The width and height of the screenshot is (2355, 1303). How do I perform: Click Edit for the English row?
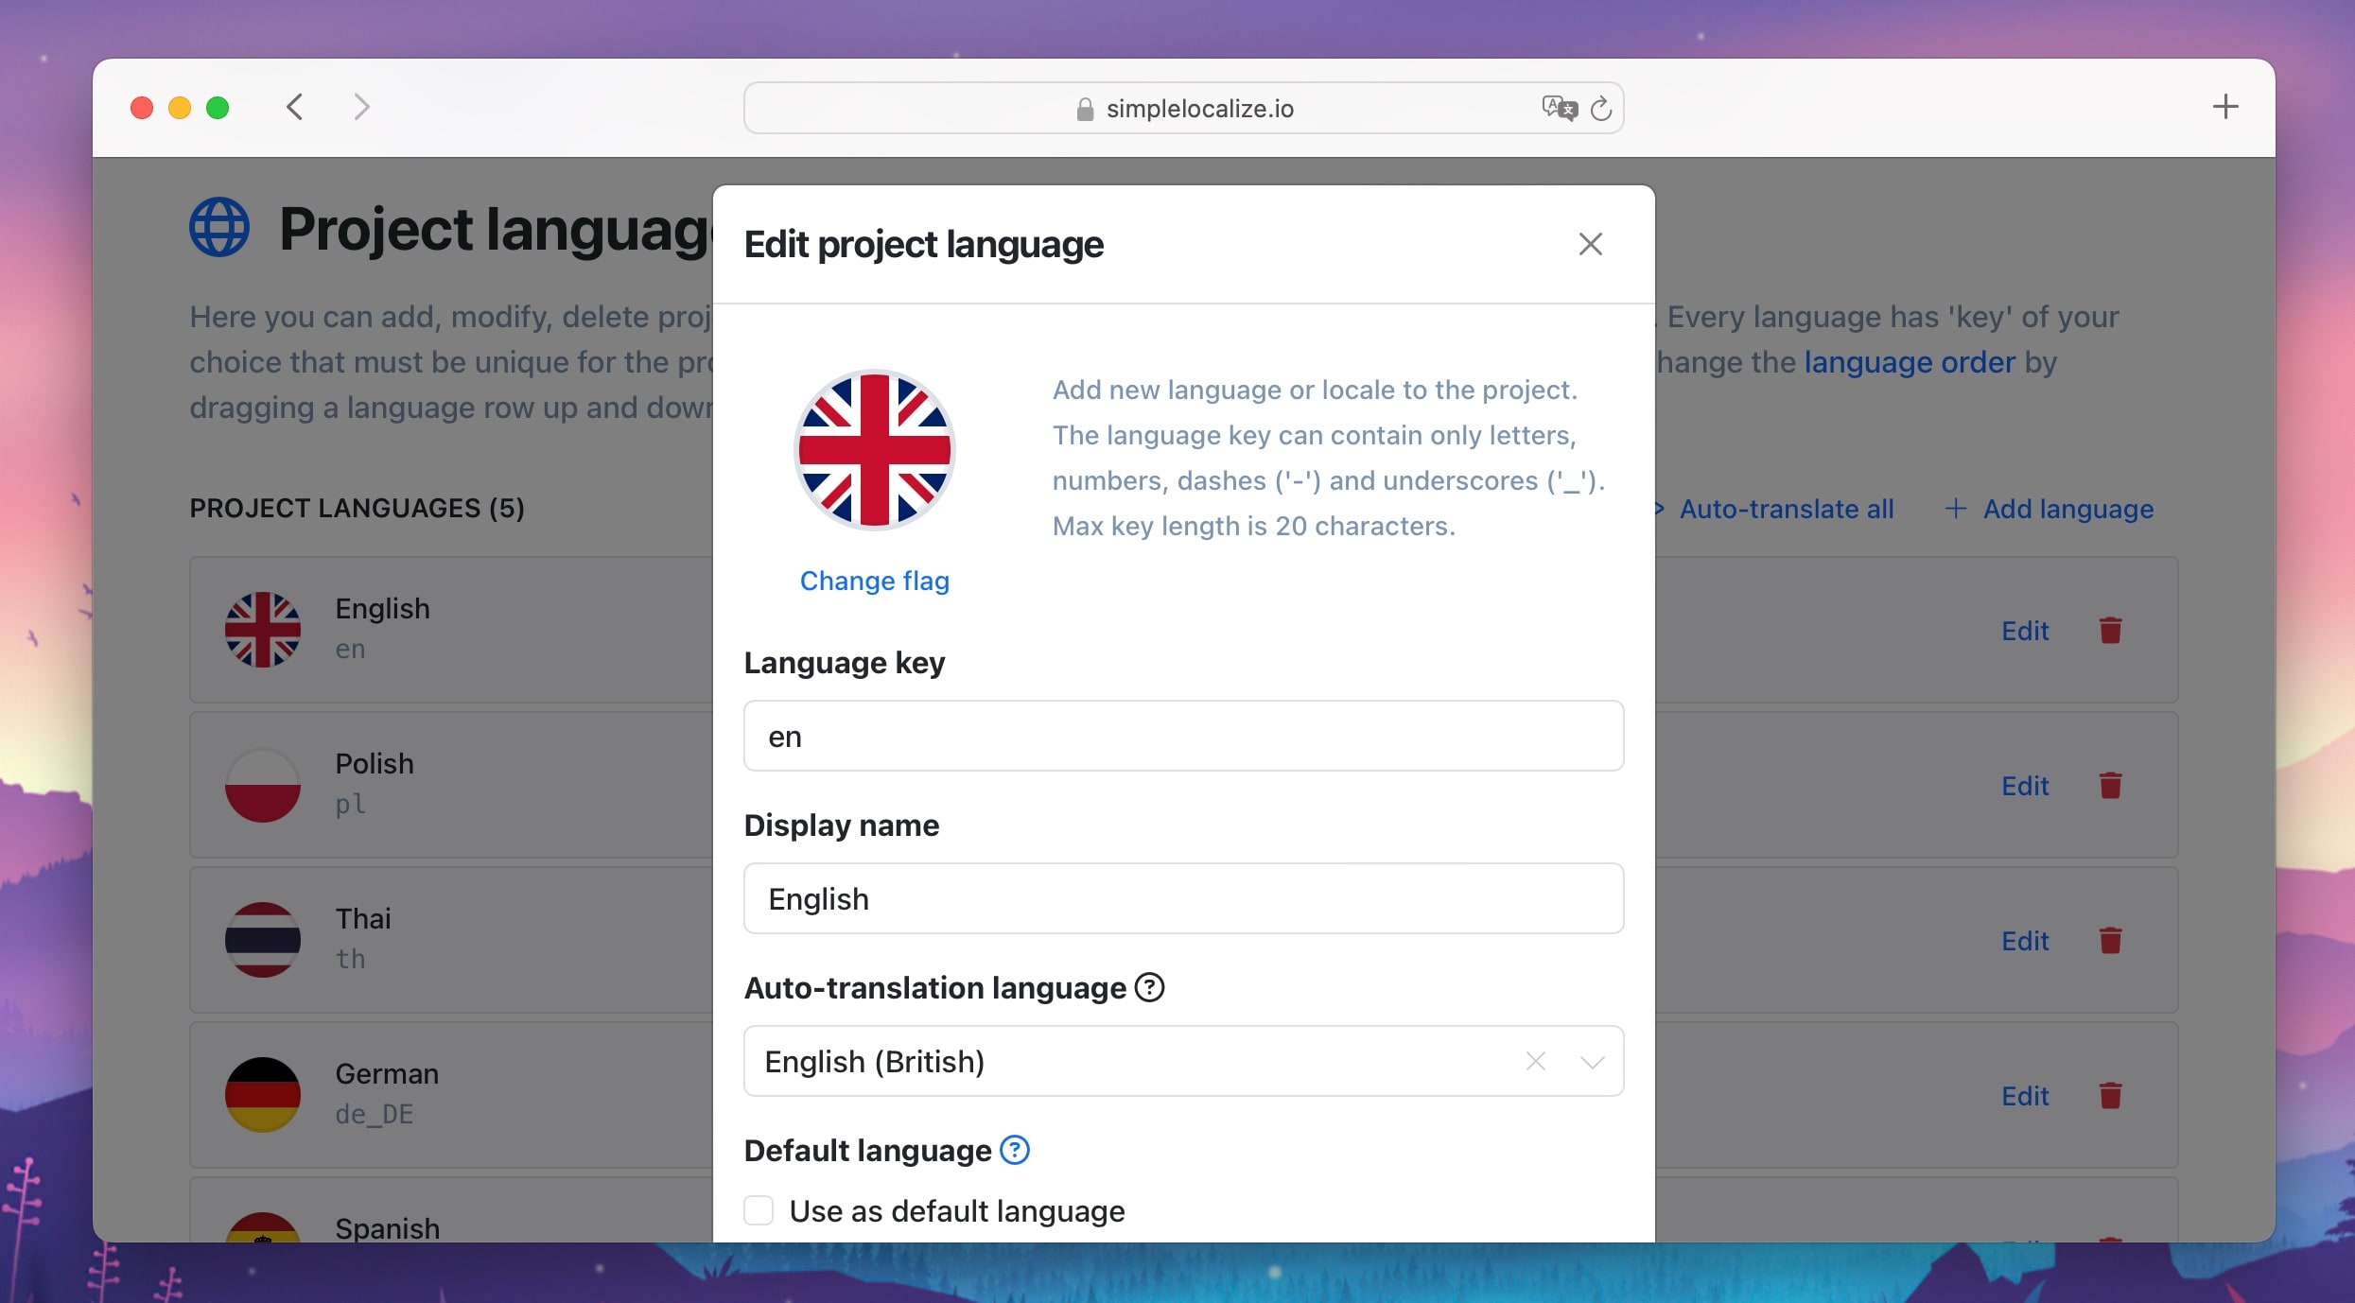pos(2025,630)
